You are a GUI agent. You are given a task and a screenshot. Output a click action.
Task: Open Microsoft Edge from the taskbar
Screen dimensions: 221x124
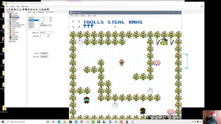coord(59,122)
